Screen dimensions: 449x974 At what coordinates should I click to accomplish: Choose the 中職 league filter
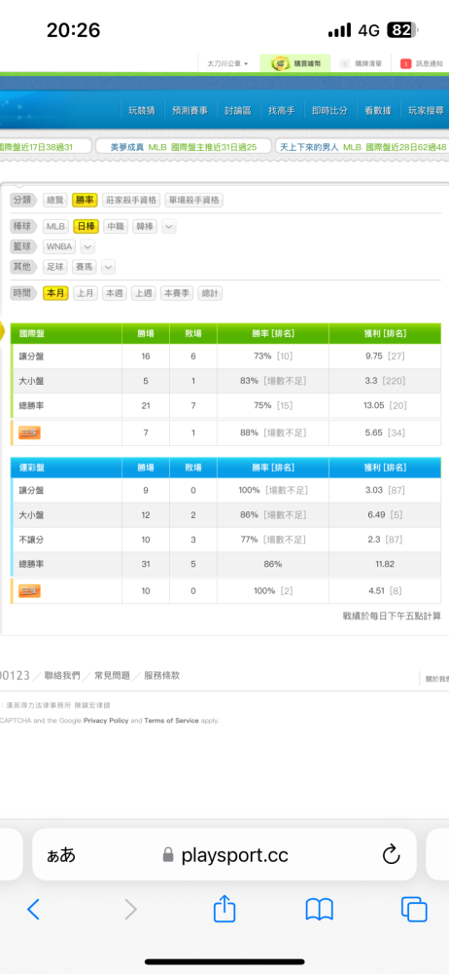pos(116,227)
